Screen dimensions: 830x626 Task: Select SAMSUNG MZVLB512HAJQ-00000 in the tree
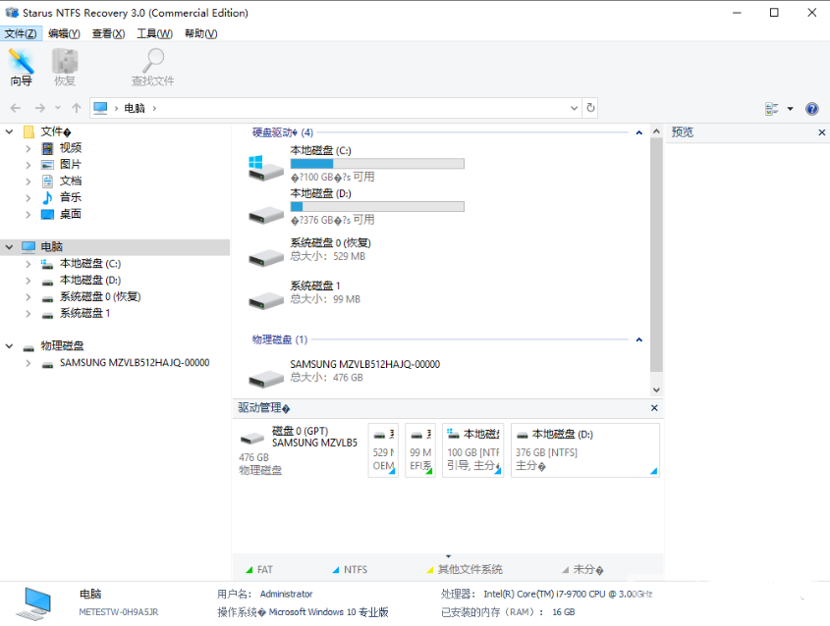click(135, 363)
